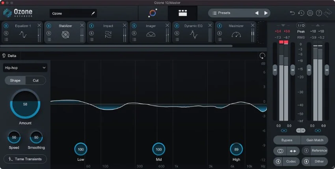
Task: Enable the Codec preview power button
Action: (x=278, y=162)
